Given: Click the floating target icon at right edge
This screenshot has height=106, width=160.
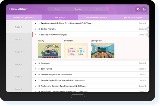Looking at the screenshot, I should [x=148, y=28].
